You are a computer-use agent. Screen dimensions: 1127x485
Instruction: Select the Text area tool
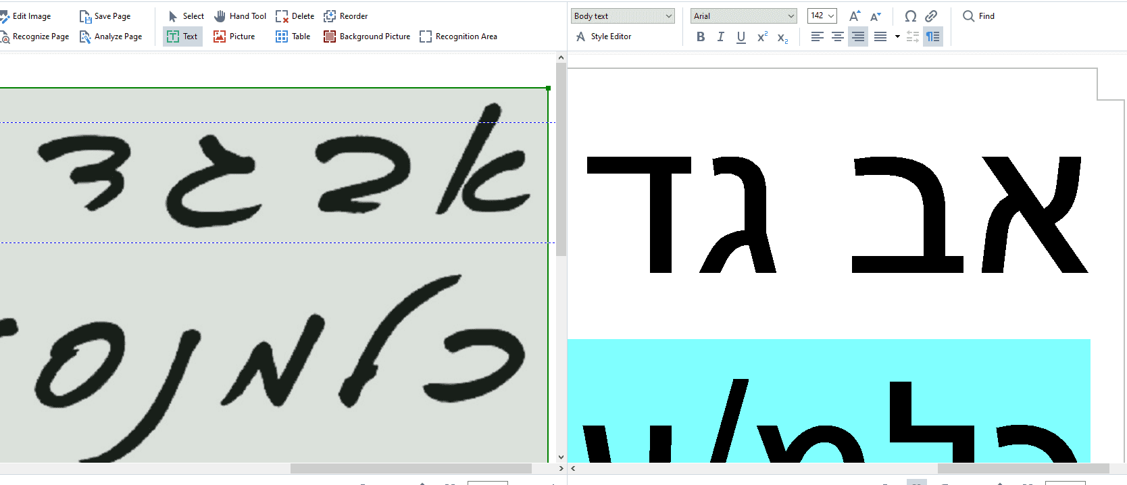[x=182, y=36]
